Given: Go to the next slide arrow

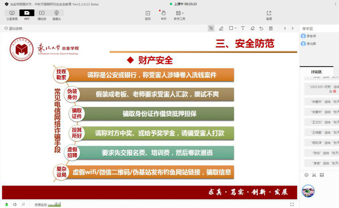Looking at the screenshot, I should coord(292,28).
